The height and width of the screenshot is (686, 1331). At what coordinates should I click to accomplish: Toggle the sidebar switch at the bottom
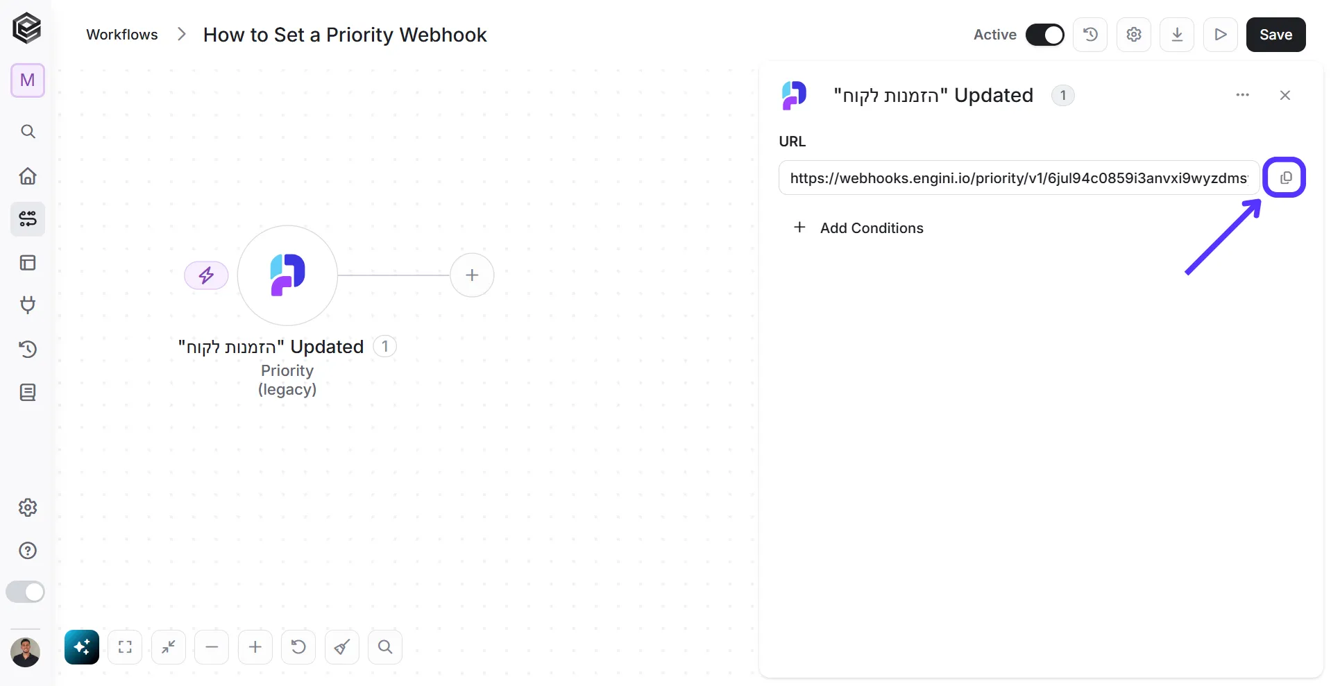[x=25, y=592]
